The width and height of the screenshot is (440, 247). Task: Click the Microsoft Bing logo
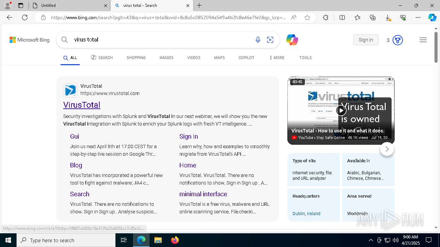point(30,40)
